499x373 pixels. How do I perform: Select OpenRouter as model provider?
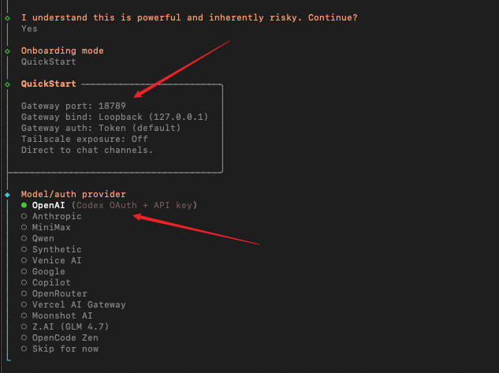(54, 293)
